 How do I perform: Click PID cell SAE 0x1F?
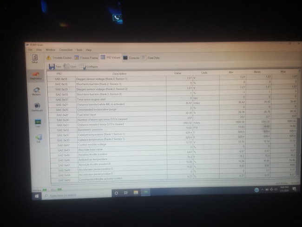pyautogui.click(x=62, y=100)
